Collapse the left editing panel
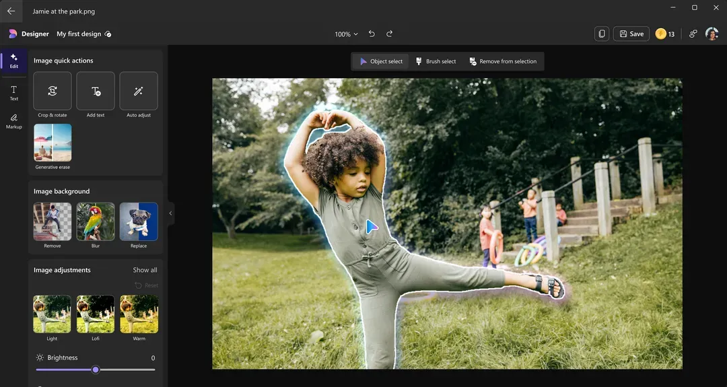The width and height of the screenshot is (727, 387). click(170, 213)
